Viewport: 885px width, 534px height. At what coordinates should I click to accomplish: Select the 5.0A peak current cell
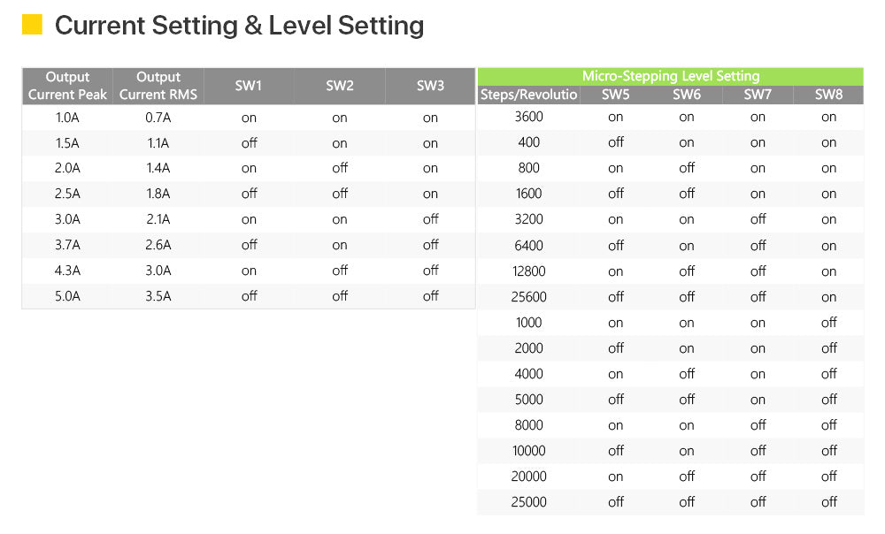coord(67,296)
